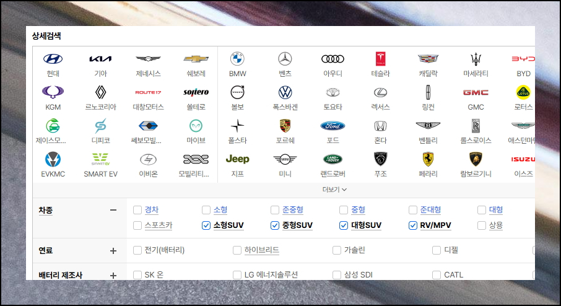The width and height of the screenshot is (561, 306).
Task: Check the 대형 checkbox
Action: 482,210
